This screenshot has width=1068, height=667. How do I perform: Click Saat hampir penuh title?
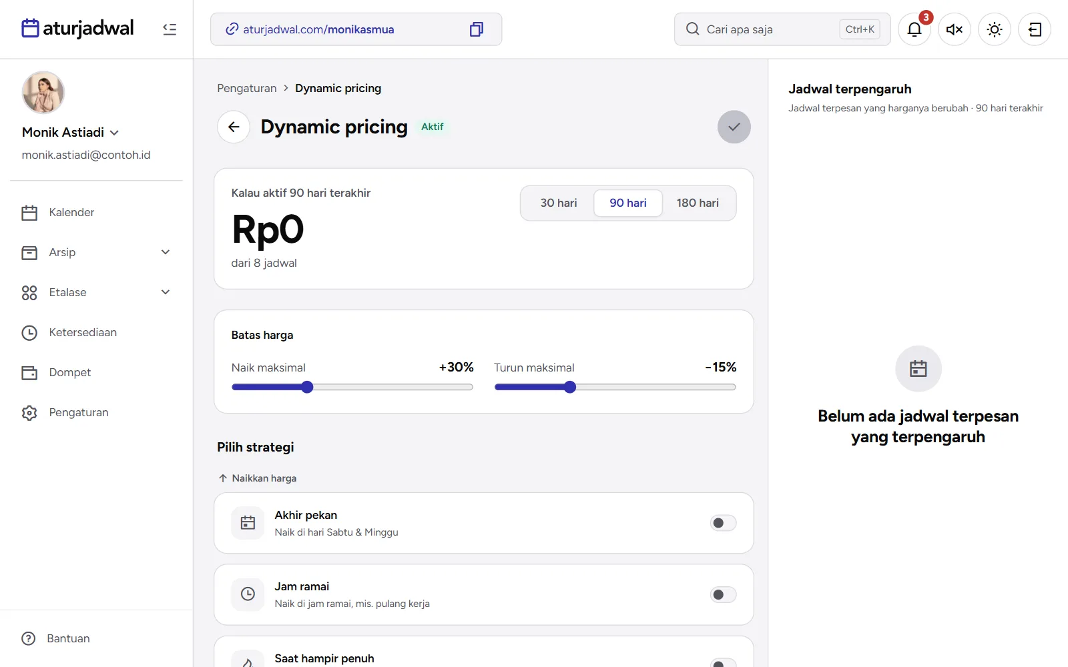pos(324,658)
